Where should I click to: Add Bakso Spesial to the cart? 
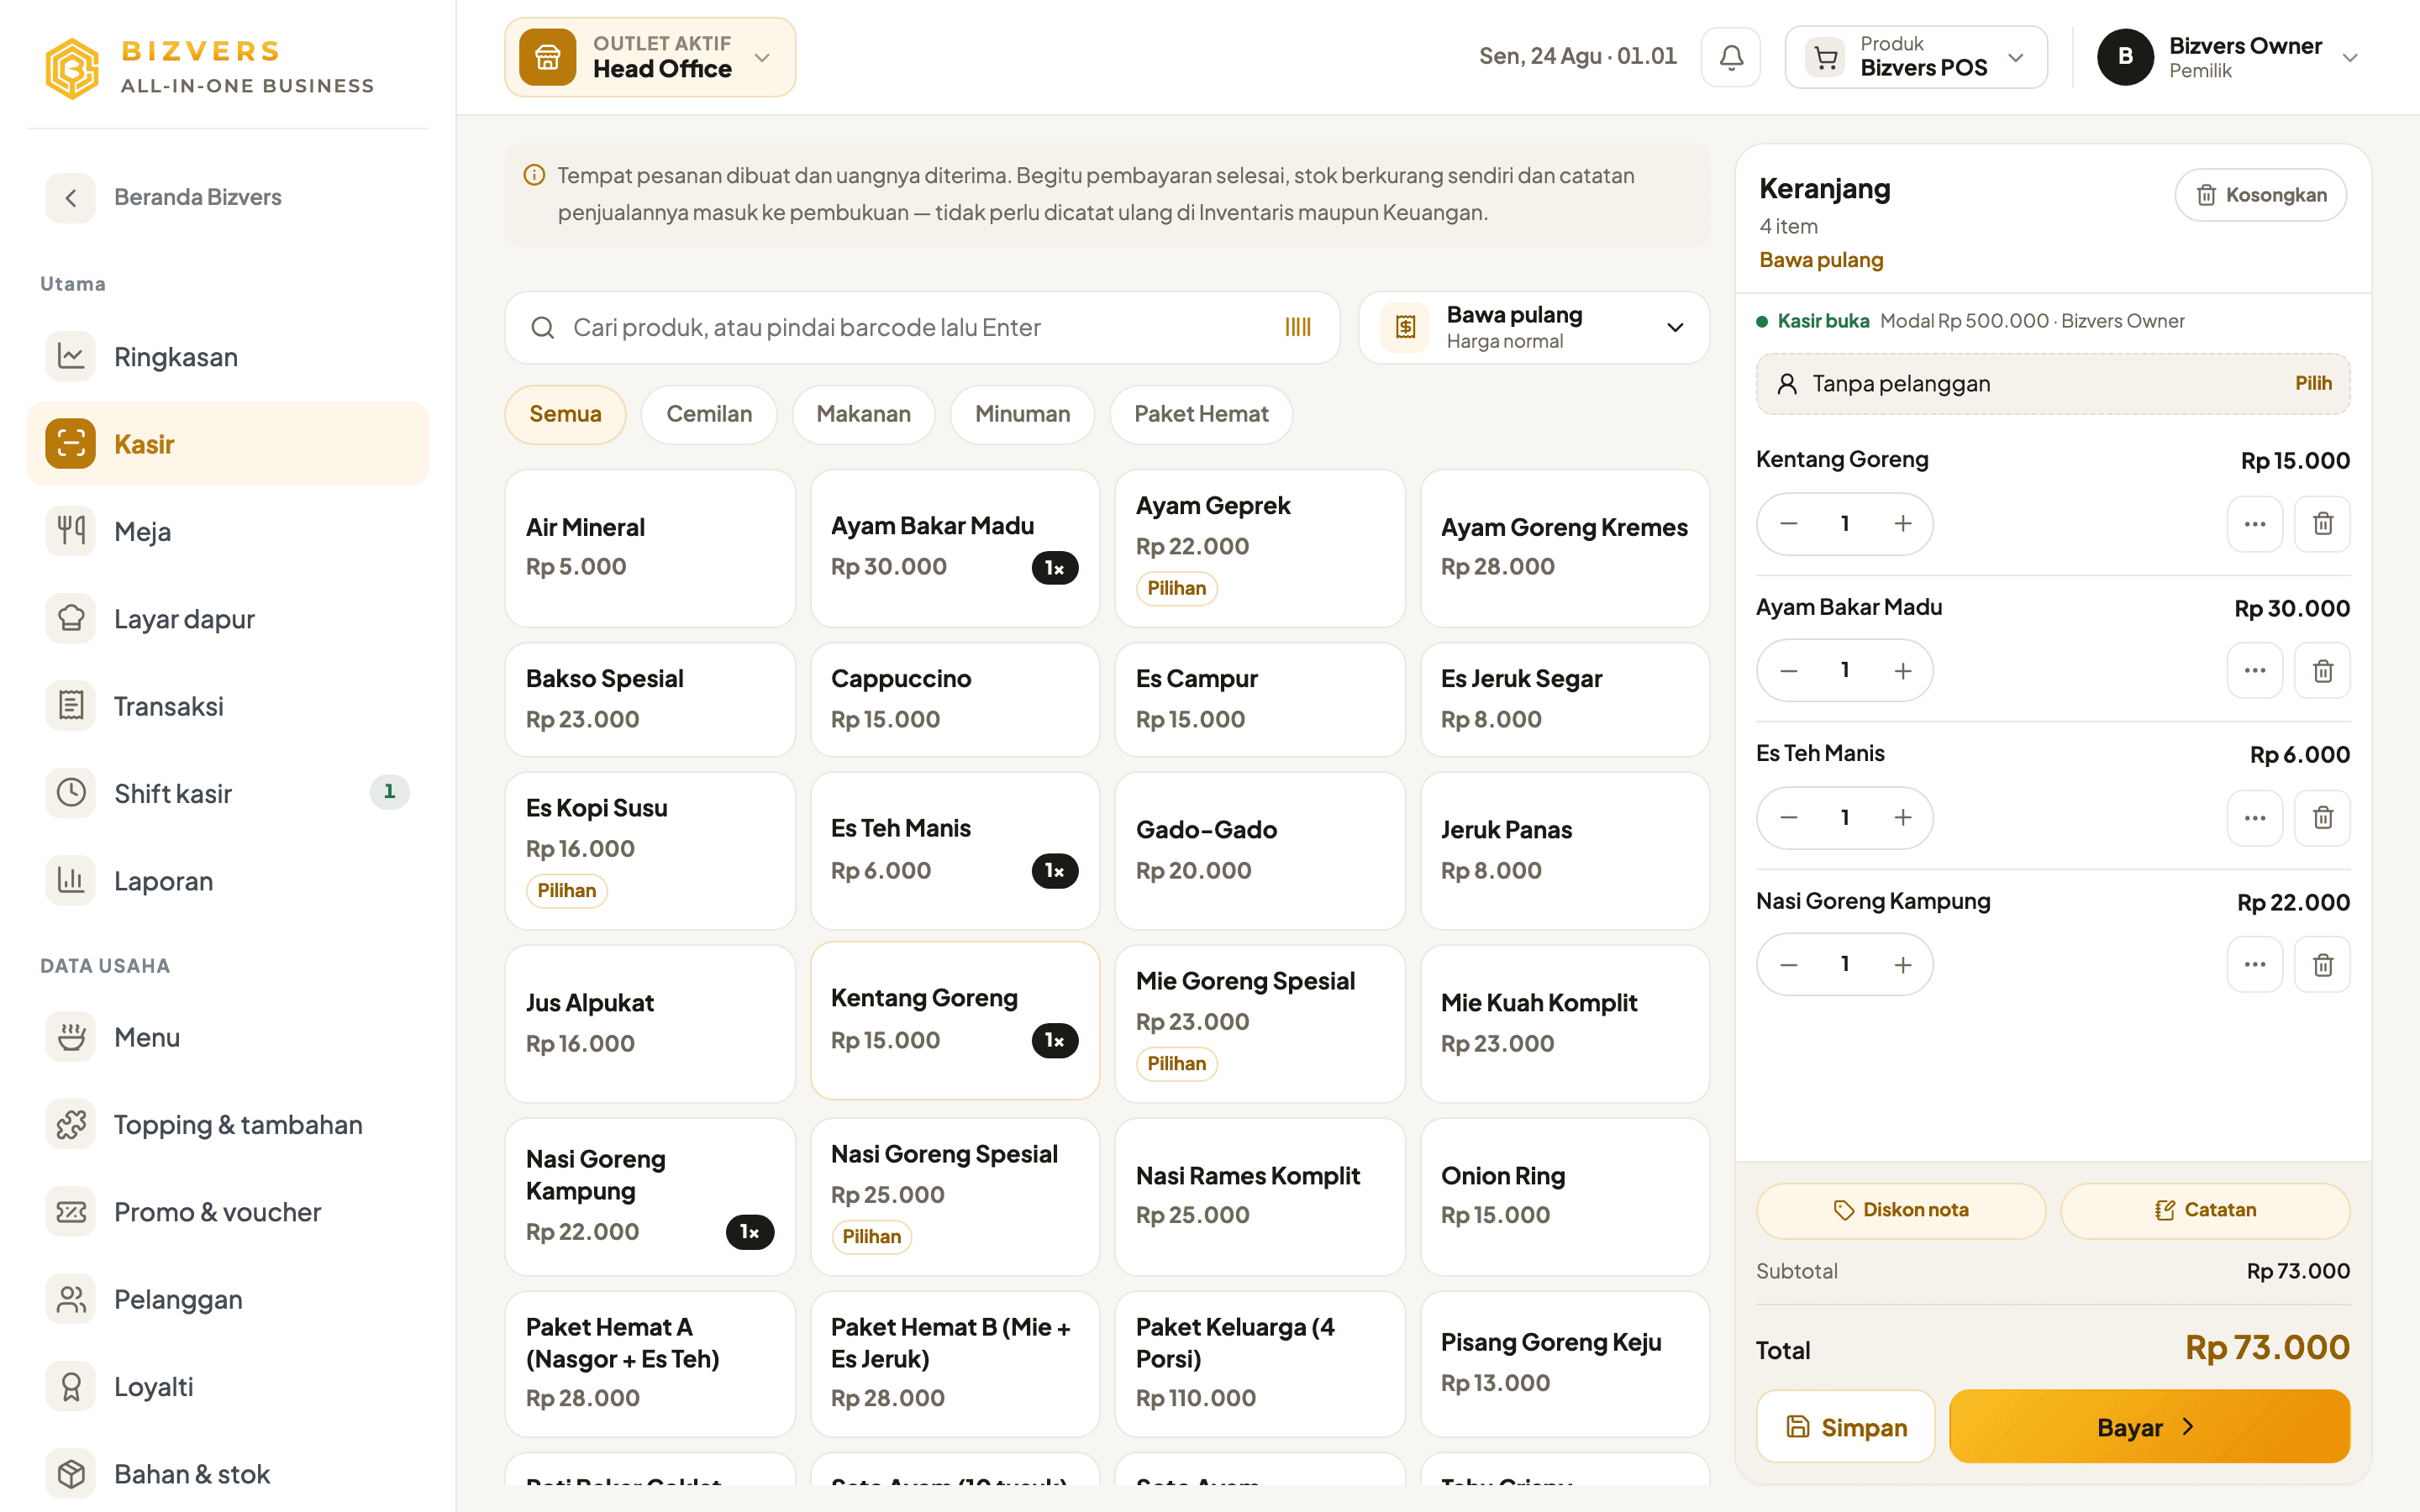650,699
